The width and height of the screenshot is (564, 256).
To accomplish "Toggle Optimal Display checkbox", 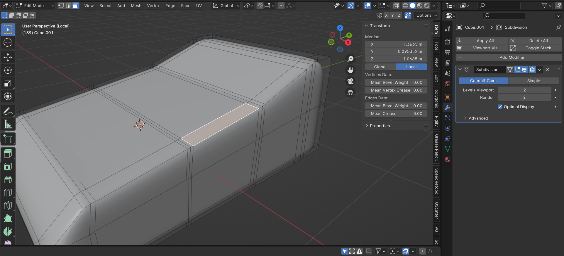I will pos(500,107).
